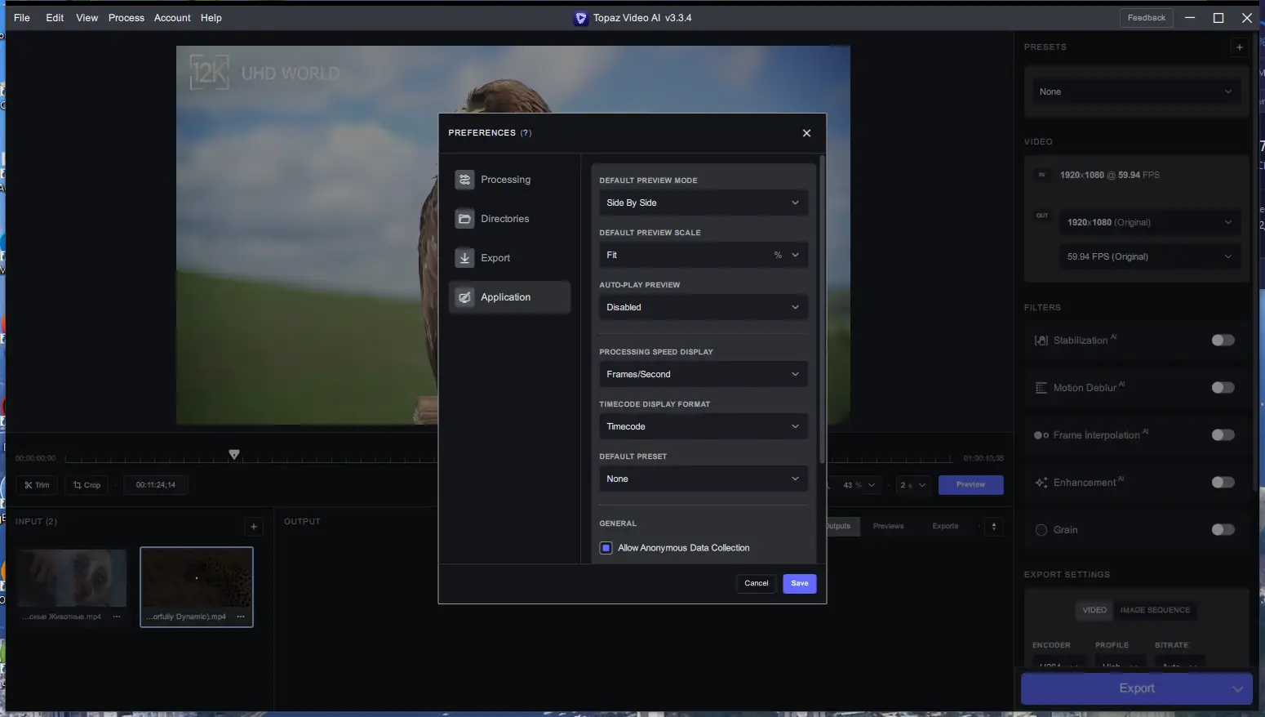Open Default Preview Scale dropdown
1265x717 pixels.
point(704,255)
